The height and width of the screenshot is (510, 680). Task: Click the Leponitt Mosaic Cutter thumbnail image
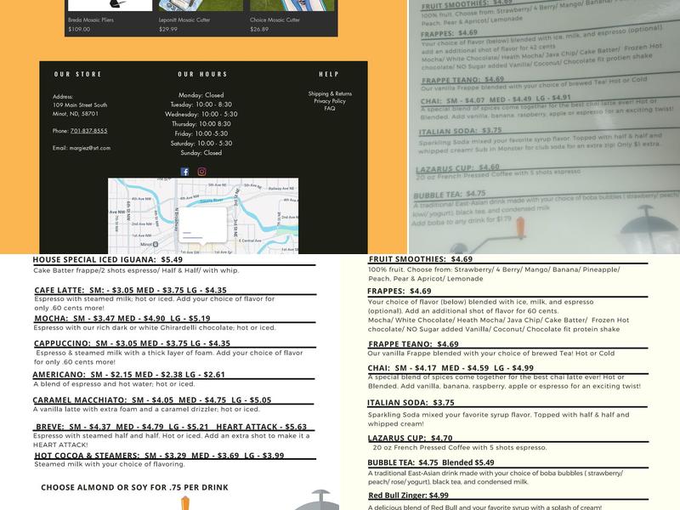[201, 5]
